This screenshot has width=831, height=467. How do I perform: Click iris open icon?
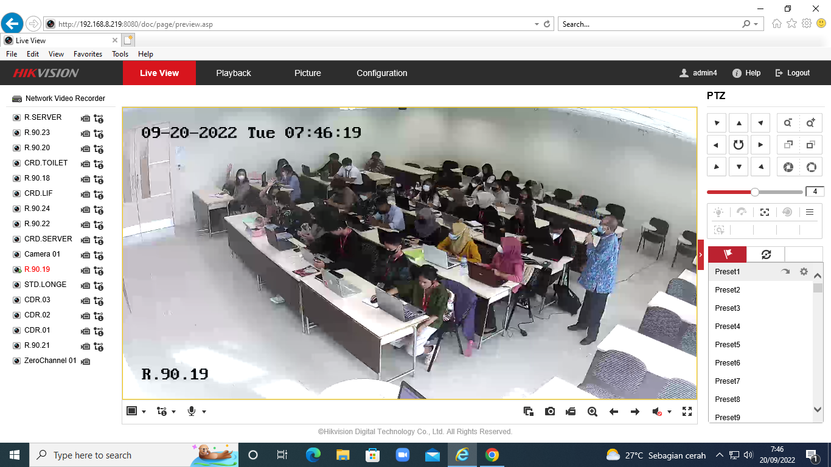[811, 167]
